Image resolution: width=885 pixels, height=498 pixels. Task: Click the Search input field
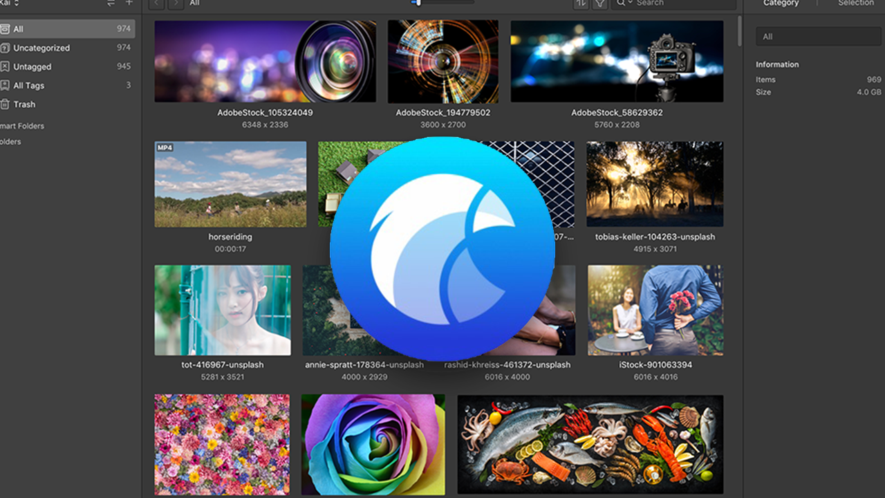click(x=676, y=3)
